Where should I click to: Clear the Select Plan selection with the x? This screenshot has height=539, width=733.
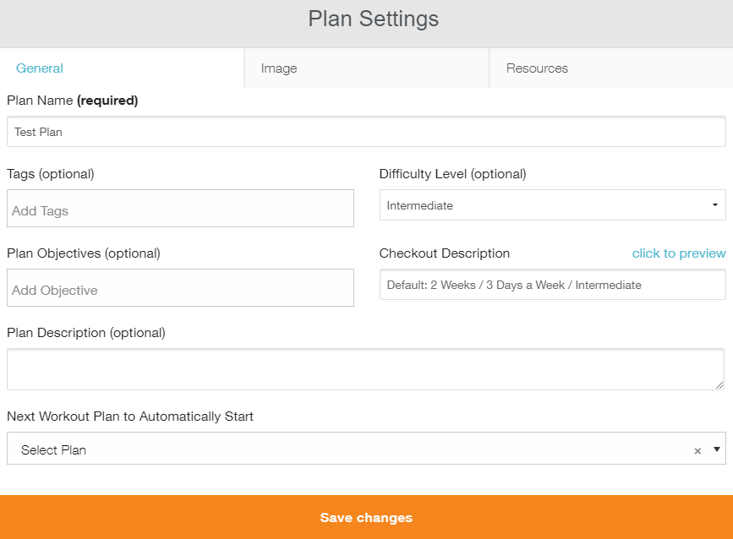coord(697,451)
